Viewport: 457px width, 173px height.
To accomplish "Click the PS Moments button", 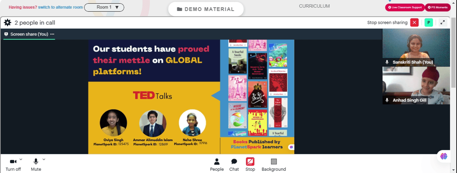I will [x=437, y=7].
